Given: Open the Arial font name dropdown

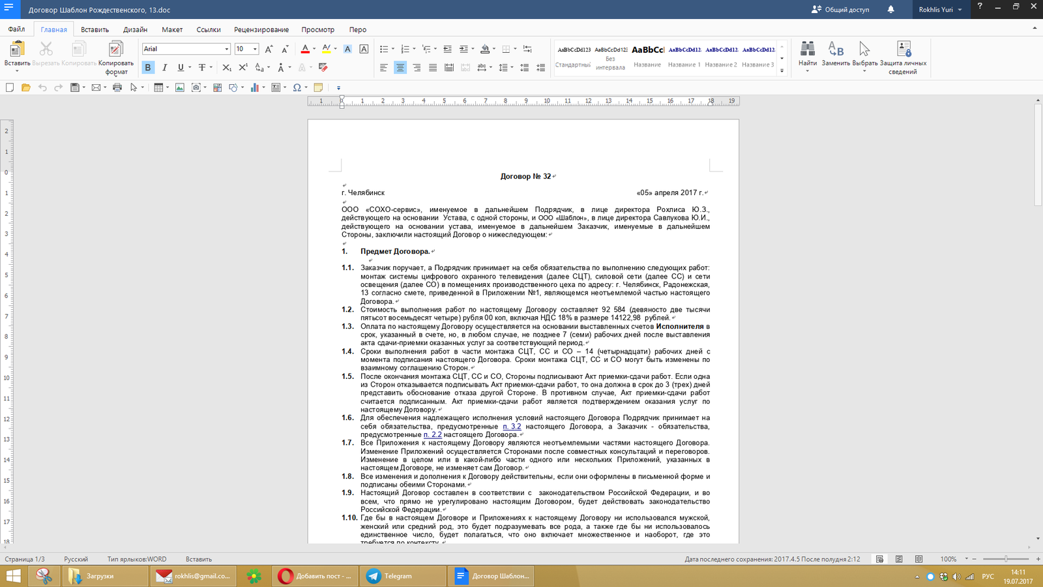Looking at the screenshot, I should tap(226, 49).
